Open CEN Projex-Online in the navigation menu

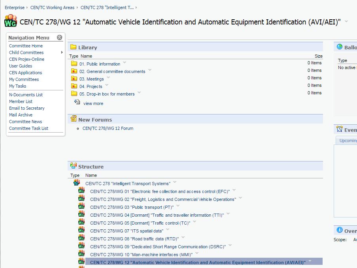[x=26, y=59]
